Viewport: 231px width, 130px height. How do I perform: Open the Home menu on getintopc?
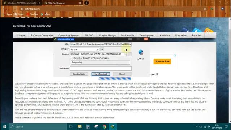(21, 35)
